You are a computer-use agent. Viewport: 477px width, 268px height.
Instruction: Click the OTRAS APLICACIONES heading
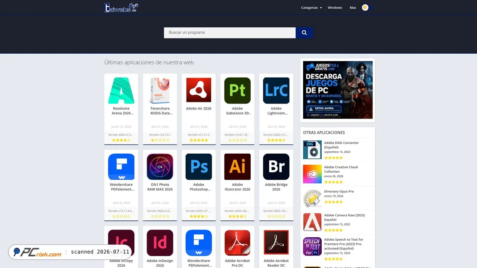click(x=323, y=132)
